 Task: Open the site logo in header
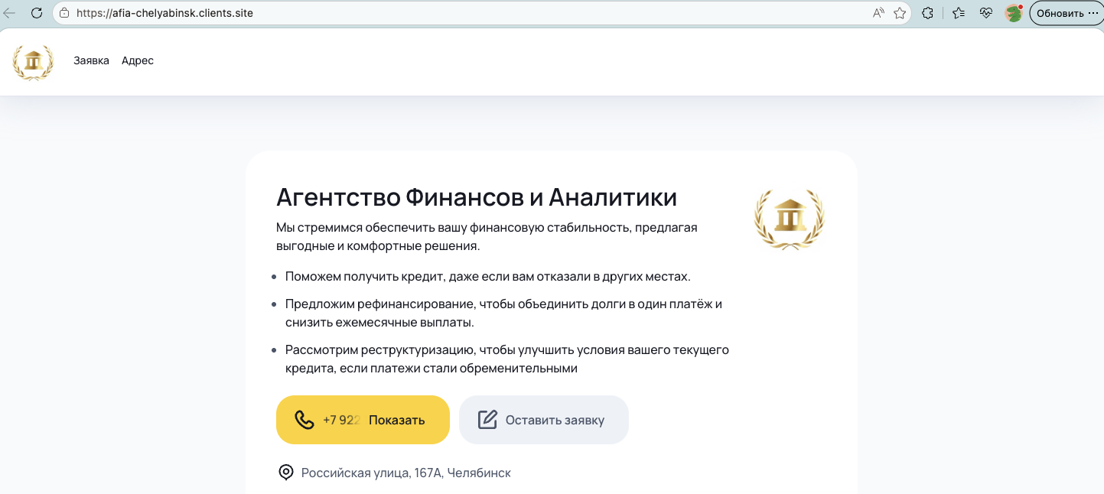pos(33,62)
